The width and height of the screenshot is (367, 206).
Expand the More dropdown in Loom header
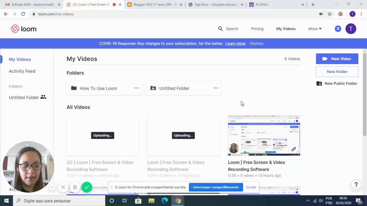point(315,29)
